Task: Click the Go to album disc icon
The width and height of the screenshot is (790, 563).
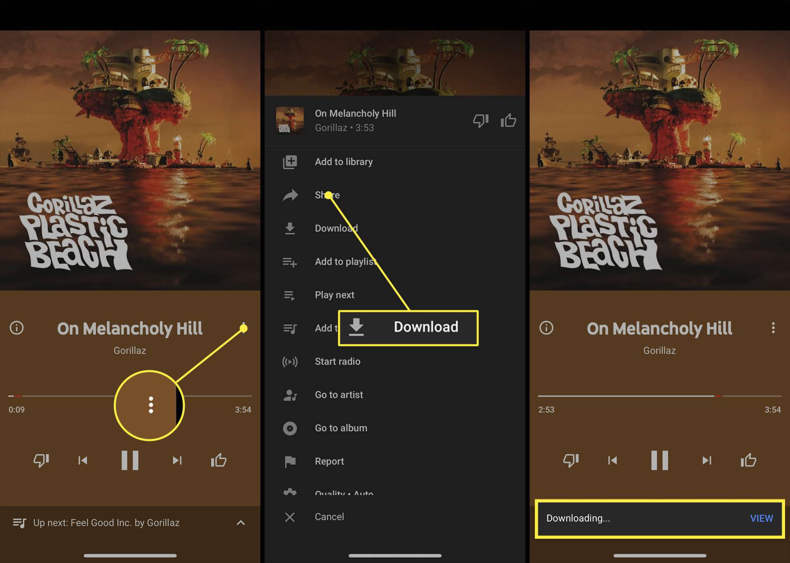Action: click(290, 429)
